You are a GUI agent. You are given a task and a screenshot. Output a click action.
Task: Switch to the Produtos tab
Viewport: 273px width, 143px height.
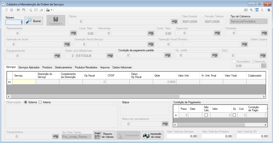pos(47,68)
